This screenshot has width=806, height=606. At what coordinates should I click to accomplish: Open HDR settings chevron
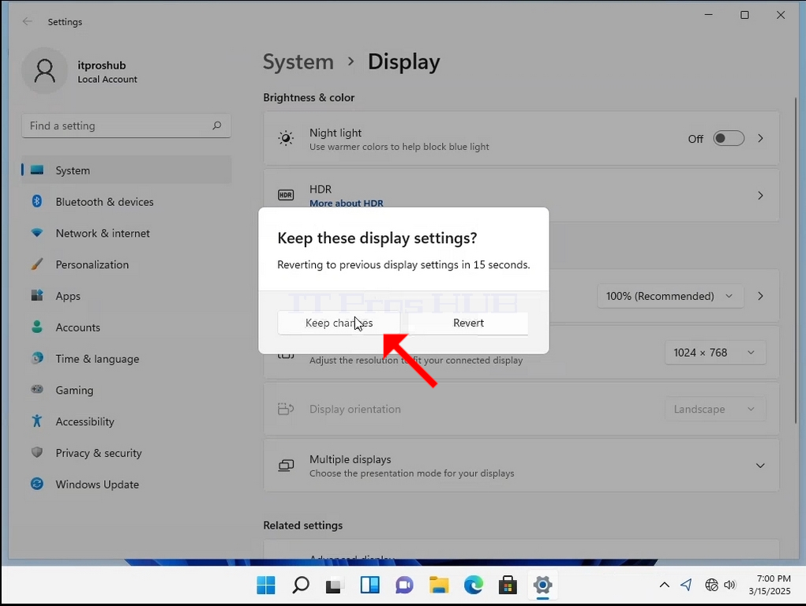click(760, 196)
